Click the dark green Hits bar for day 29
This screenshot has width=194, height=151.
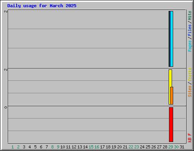pos(169,39)
